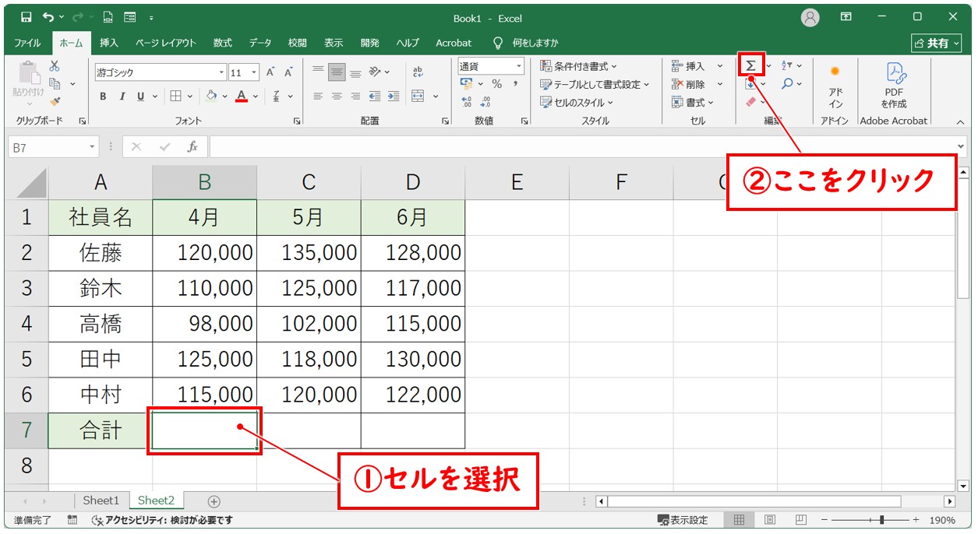This screenshot has height=534, width=978.
Task: Click the AutoSum sigma icon
Action: tap(750, 65)
